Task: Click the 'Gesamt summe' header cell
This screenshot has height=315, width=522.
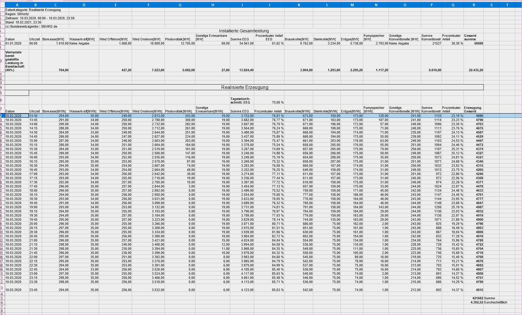Action: click(474, 37)
